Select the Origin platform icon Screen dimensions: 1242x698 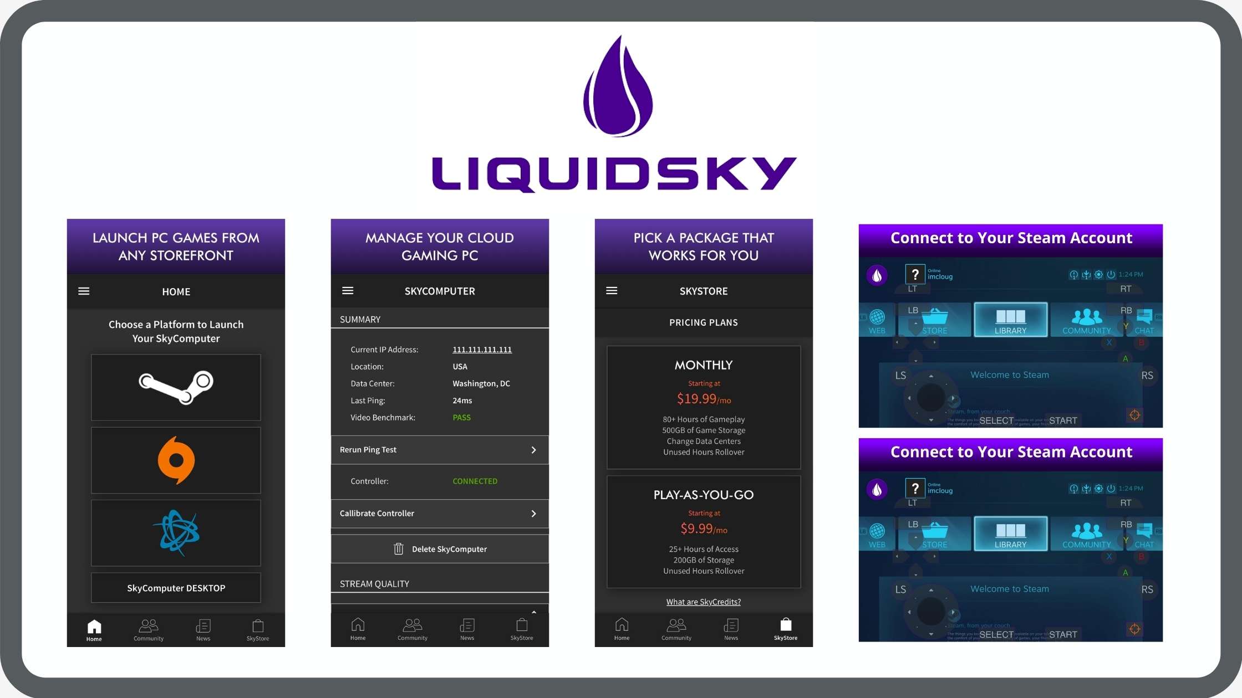[176, 460]
